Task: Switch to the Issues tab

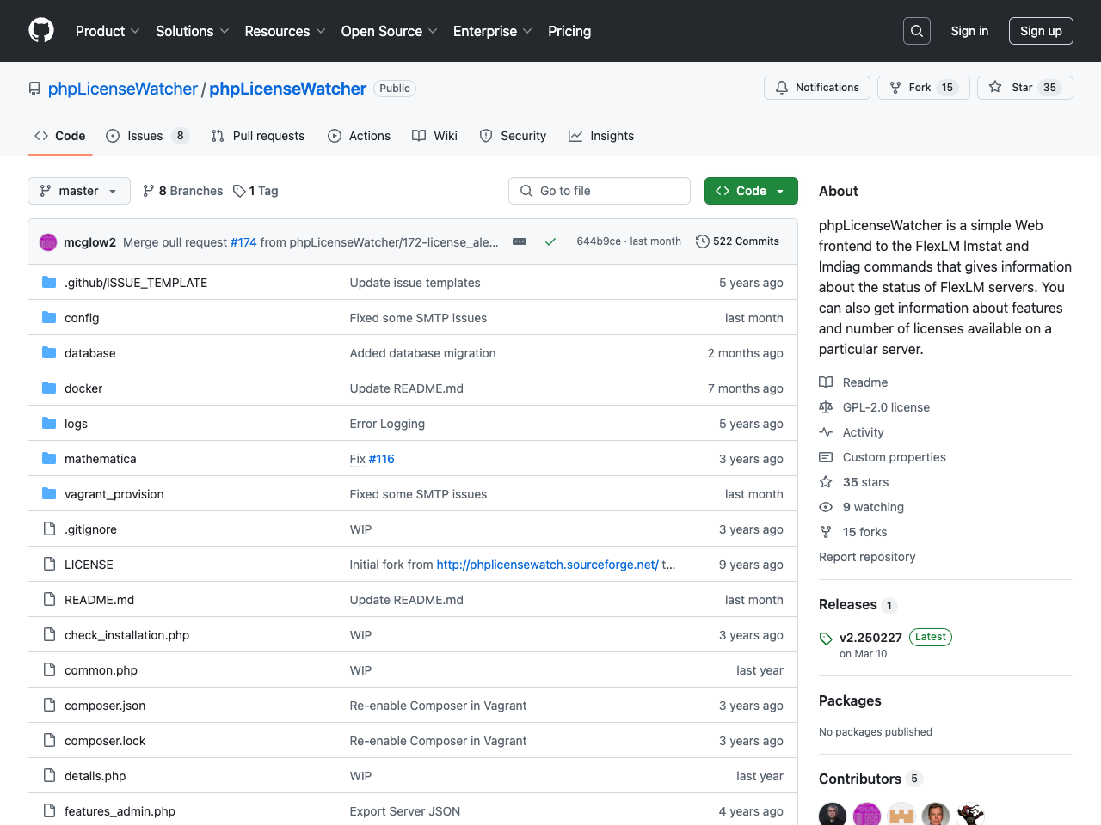Action: coord(147,136)
